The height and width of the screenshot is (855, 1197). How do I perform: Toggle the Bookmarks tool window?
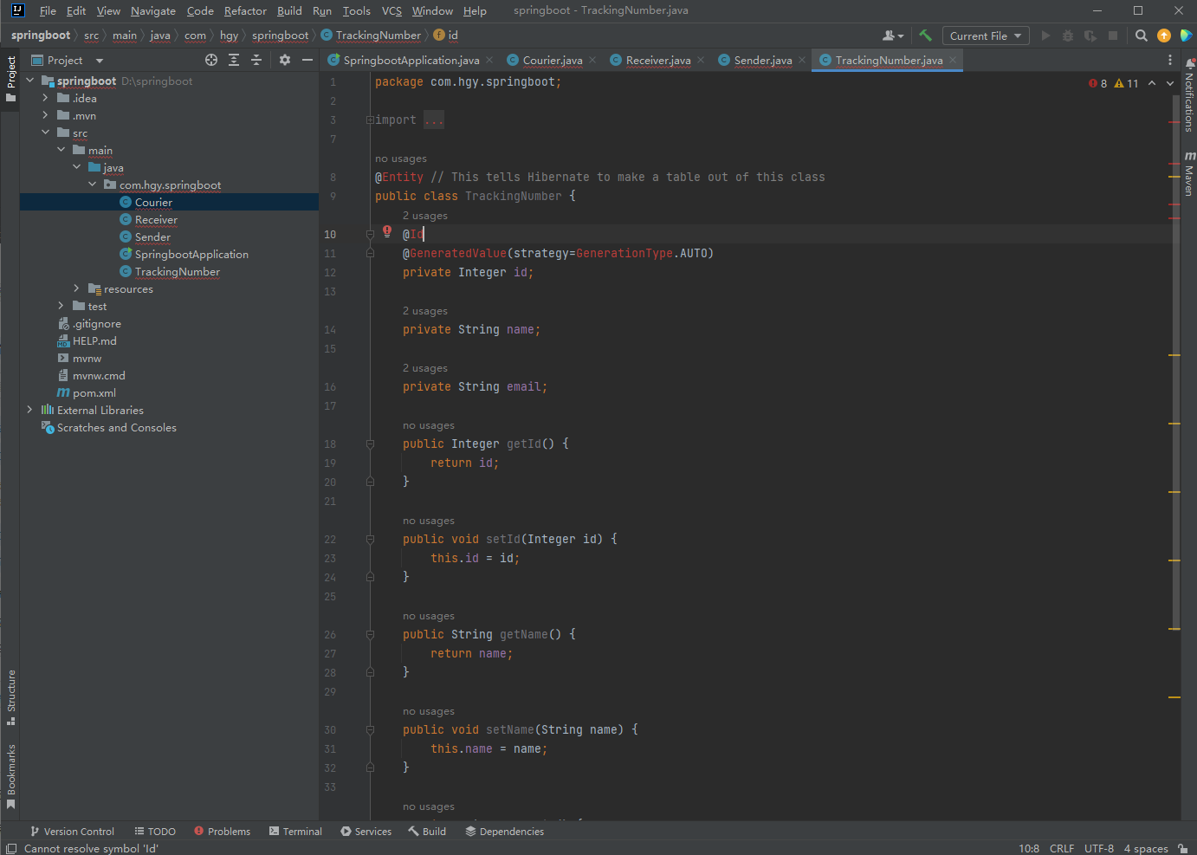(11, 774)
